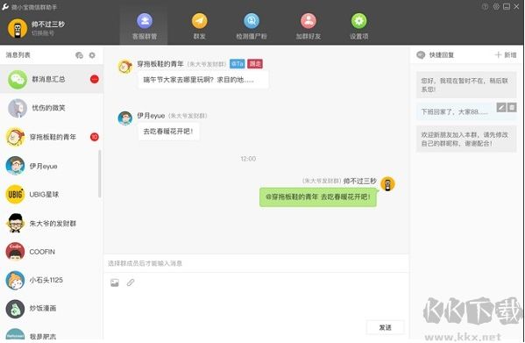Open the 检测僵尸粉 detection tab
This screenshot has width=525, height=343.
[252, 26]
